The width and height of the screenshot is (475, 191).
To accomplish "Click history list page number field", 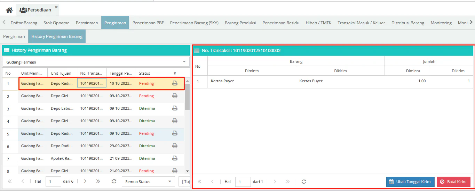I will (x=53, y=181).
